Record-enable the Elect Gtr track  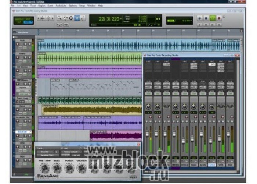coord(17,135)
